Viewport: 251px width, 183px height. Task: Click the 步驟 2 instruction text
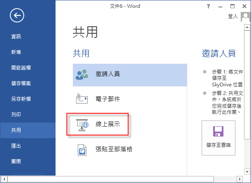click(x=228, y=102)
